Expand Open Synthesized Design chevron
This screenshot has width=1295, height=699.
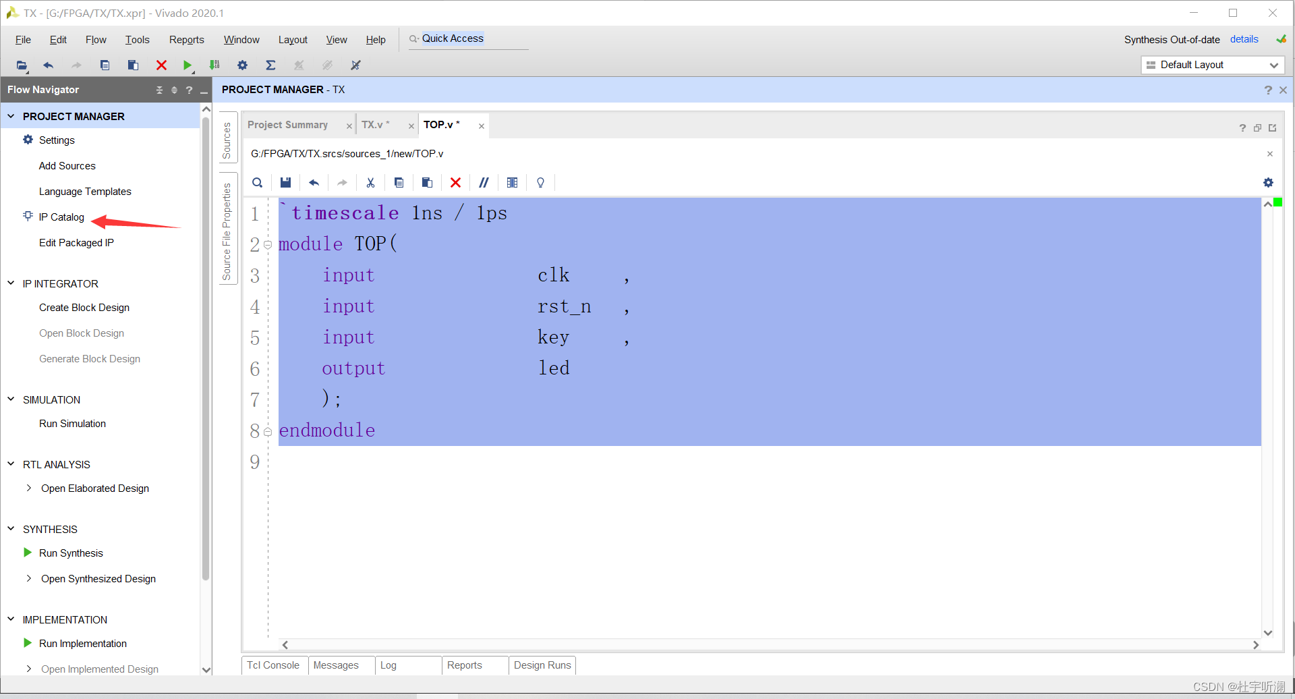[28, 578]
